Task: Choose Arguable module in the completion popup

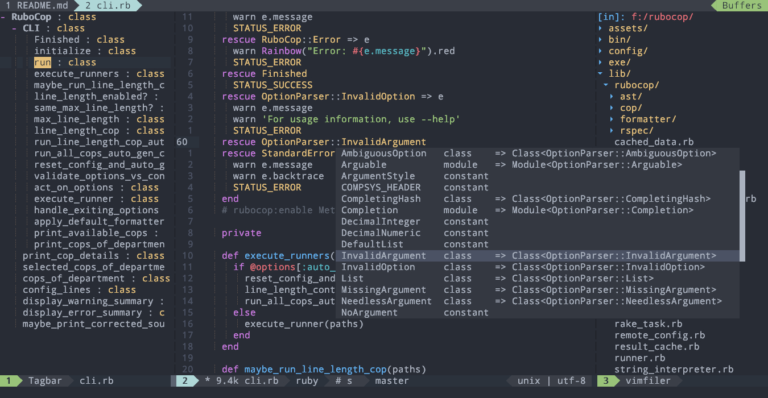Action: pos(538,165)
